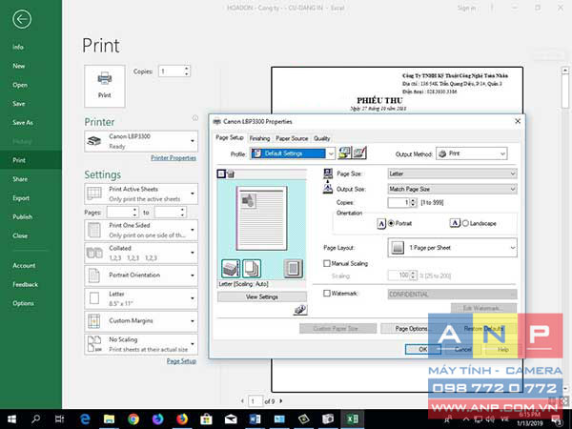572x429 pixels.
Task: Open Account in Backstage sidebar
Action: [x=24, y=266]
